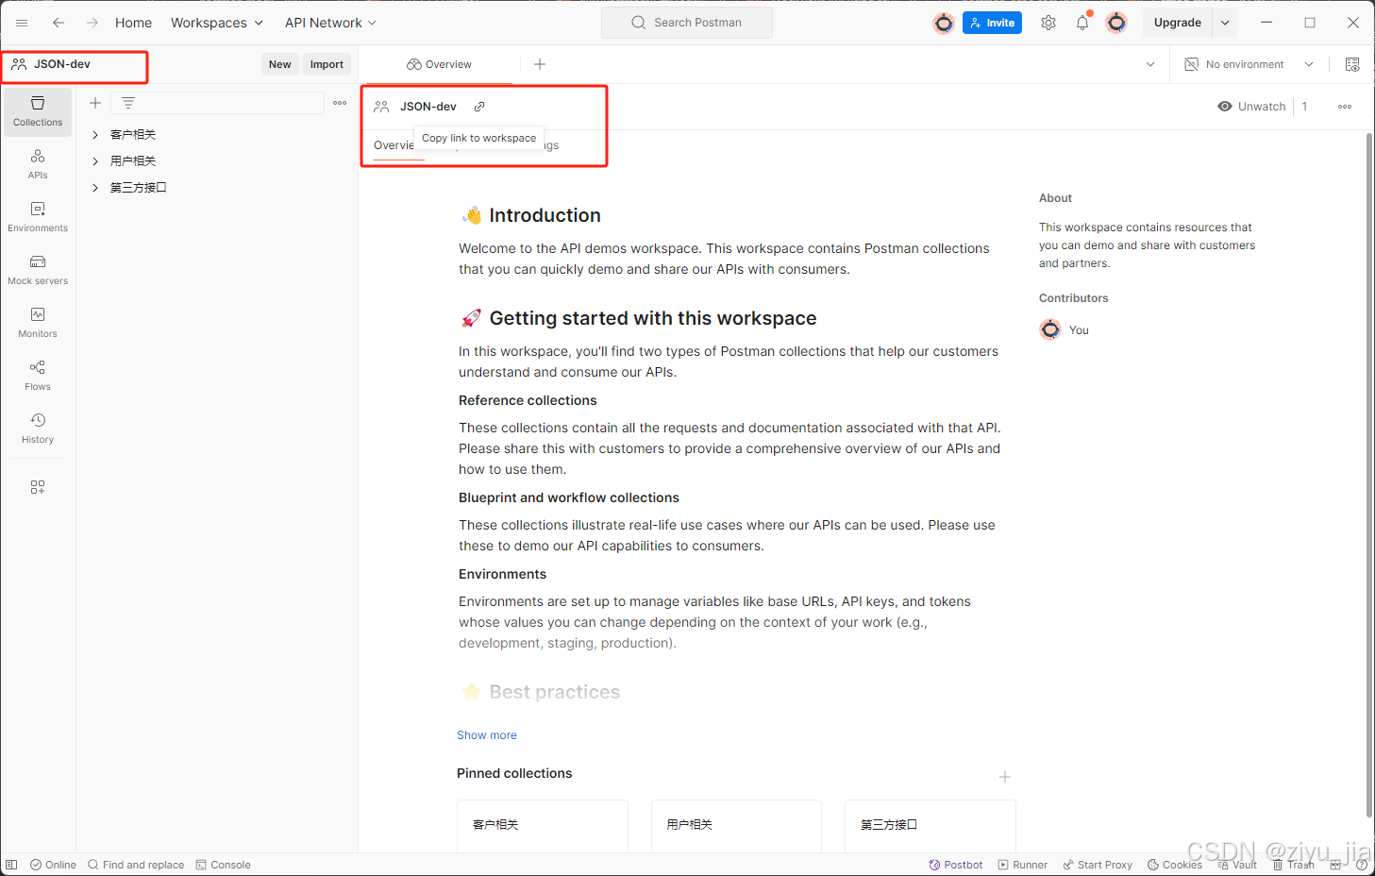Click the Online status indicator

[x=53, y=865]
